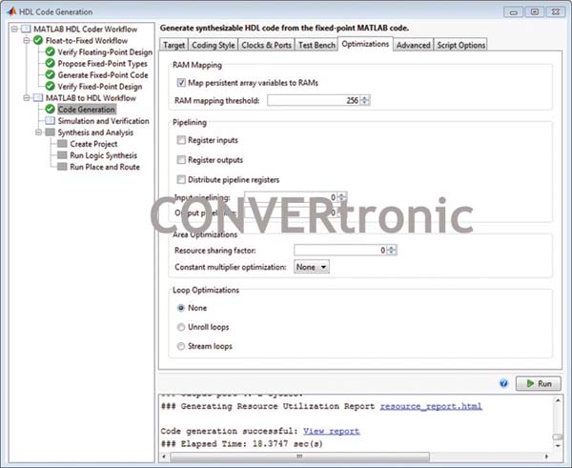Click the gray icon beside Run Place and Route
Screen dimensions: 572x468
pyautogui.click(x=62, y=167)
